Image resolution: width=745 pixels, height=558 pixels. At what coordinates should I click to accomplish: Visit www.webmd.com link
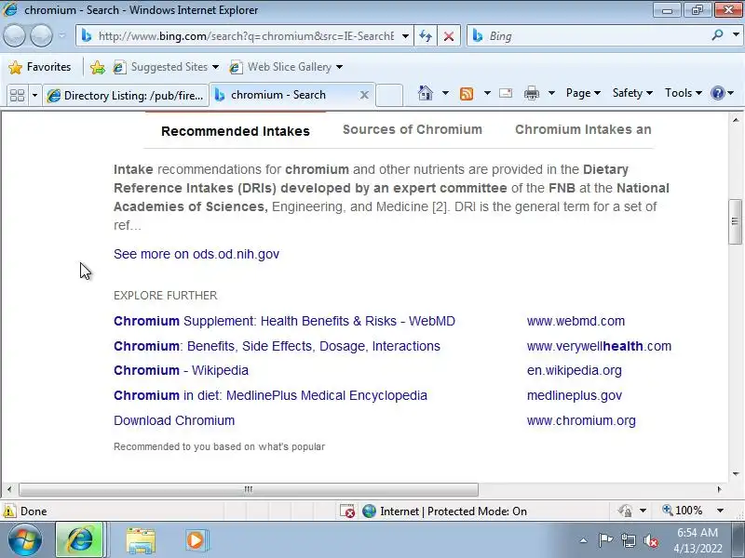[576, 321]
